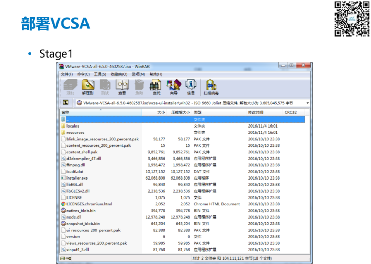The image size is (371, 264).
Task: Sort by Modified Time (修改时间) column header
Action: 264,112
